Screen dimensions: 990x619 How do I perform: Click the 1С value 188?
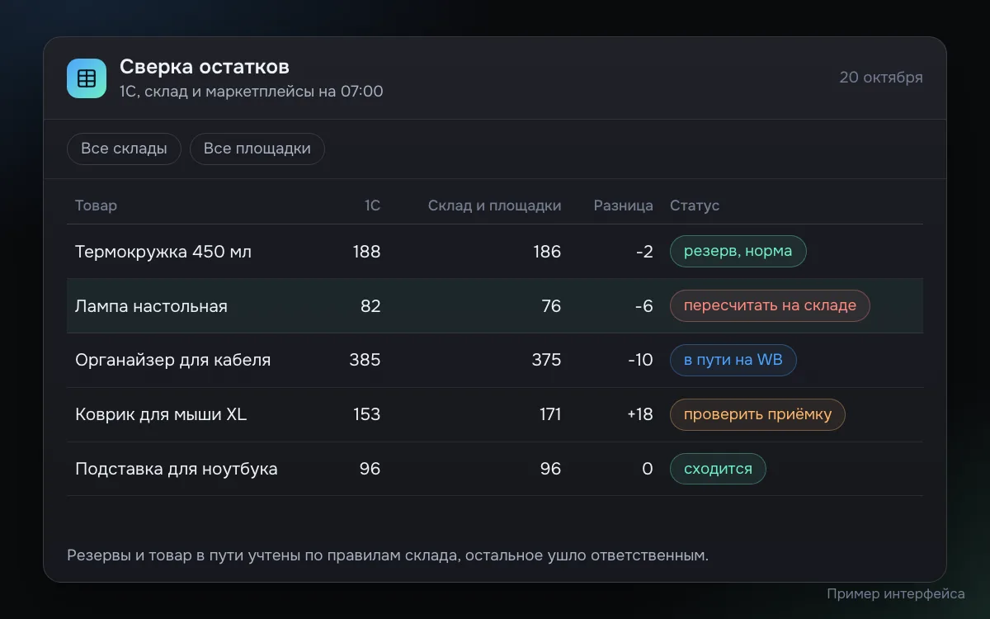click(366, 252)
